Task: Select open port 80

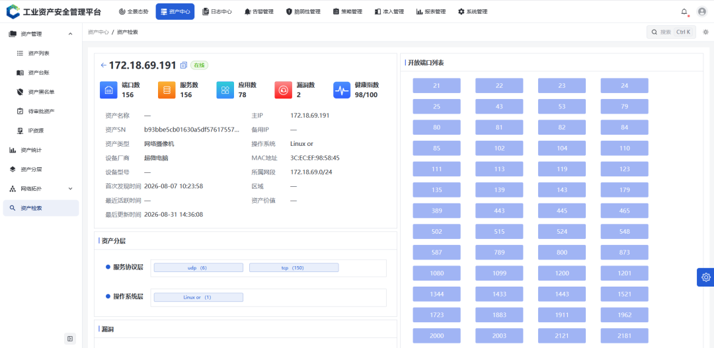Action: (x=437, y=127)
